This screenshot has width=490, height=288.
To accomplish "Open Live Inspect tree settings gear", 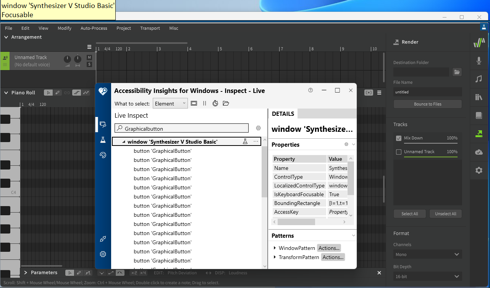I will pyautogui.click(x=258, y=128).
